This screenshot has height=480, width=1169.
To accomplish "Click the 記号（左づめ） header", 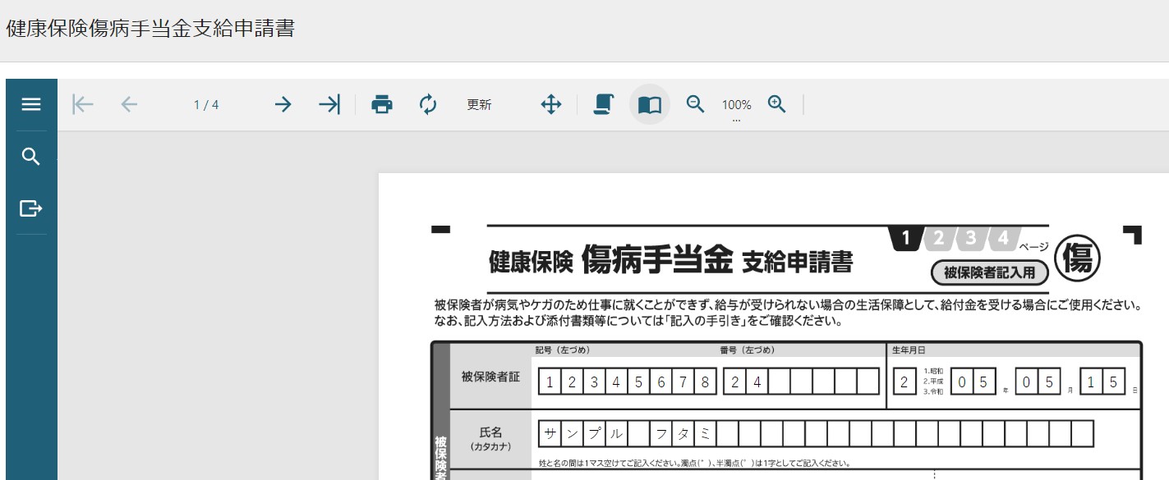I will 563,350.
